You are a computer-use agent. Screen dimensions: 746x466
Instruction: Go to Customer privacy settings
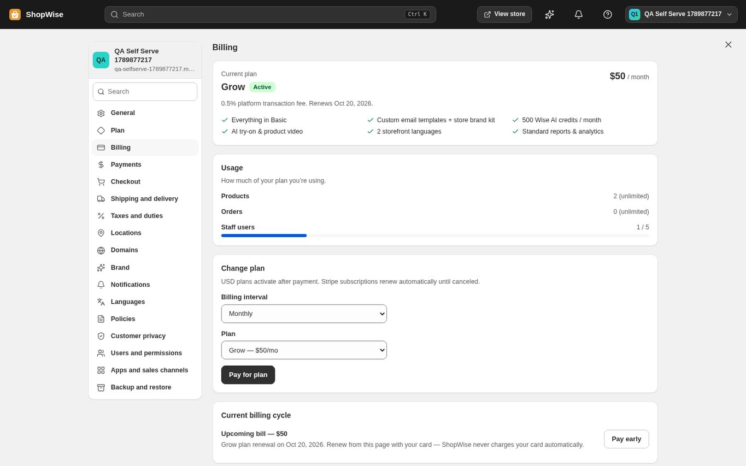point(145,336)
